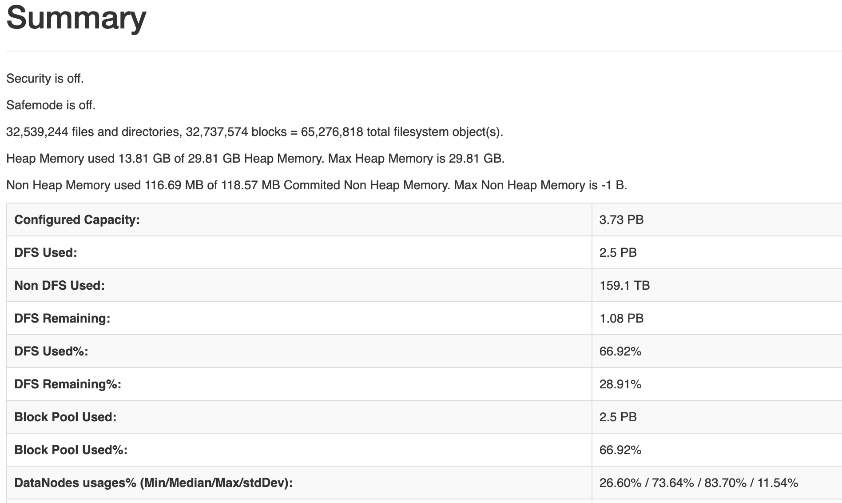This screenshot has width=842, height=503.
Task: Click the DataNodes usages% label
Action: [x=154, y=483]
